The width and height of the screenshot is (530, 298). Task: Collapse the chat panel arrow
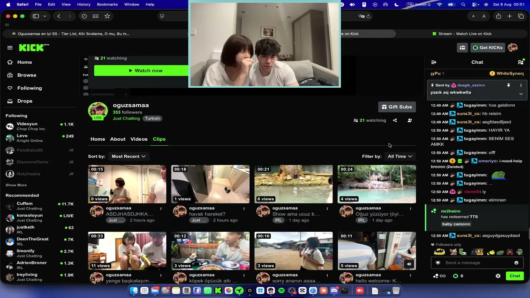tap(434, 62)
